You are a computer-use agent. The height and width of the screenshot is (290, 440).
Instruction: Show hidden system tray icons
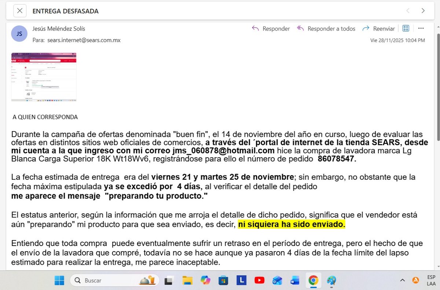tap(402, 280)
